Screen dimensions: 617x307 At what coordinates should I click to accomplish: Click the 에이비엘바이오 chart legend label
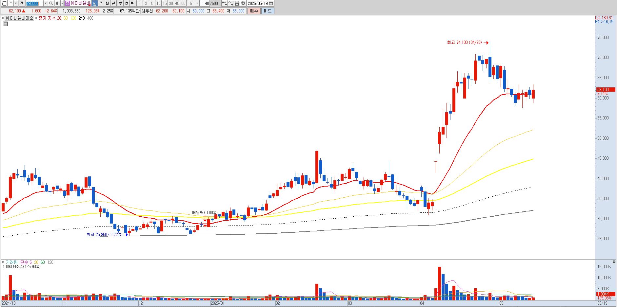coord(19,18)
